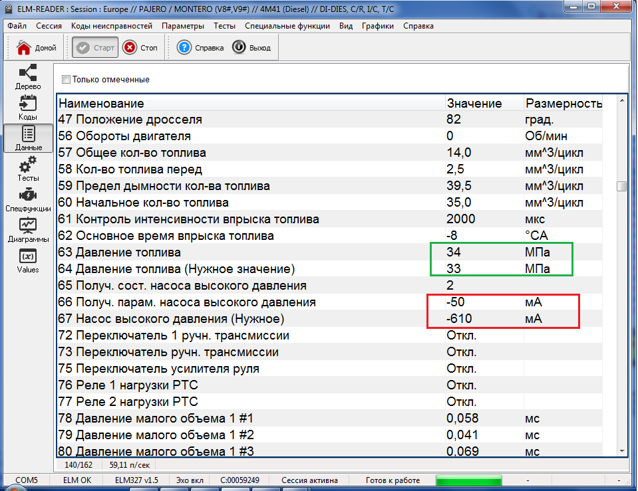This screenshot has height=491, width=638.
Task: Switch to Коды fault codes panel
Action: 28,104
